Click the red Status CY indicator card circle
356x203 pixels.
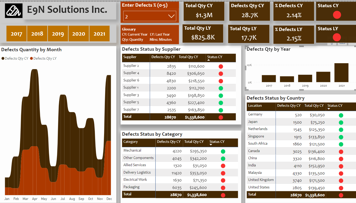click(337, 15)
